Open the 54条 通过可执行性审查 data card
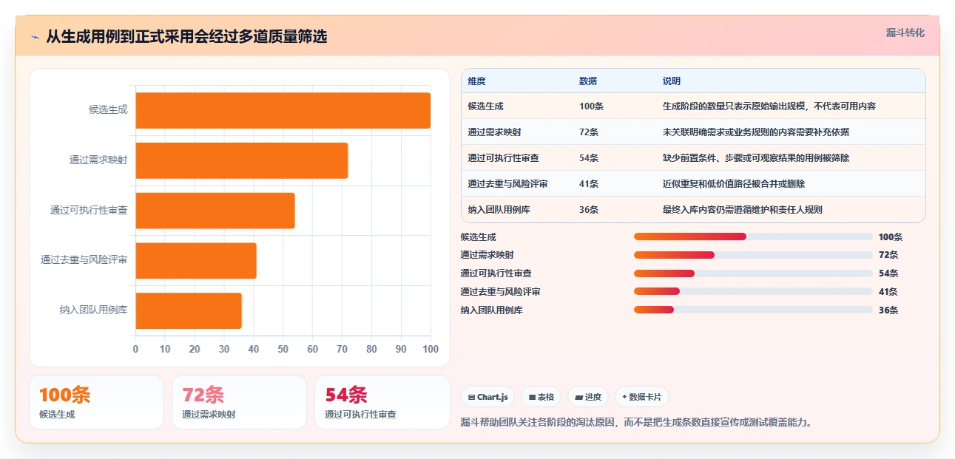Screen dimensions: 955x459 (382, 402)
